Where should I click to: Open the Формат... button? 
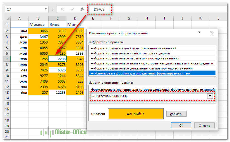[176, 114]
